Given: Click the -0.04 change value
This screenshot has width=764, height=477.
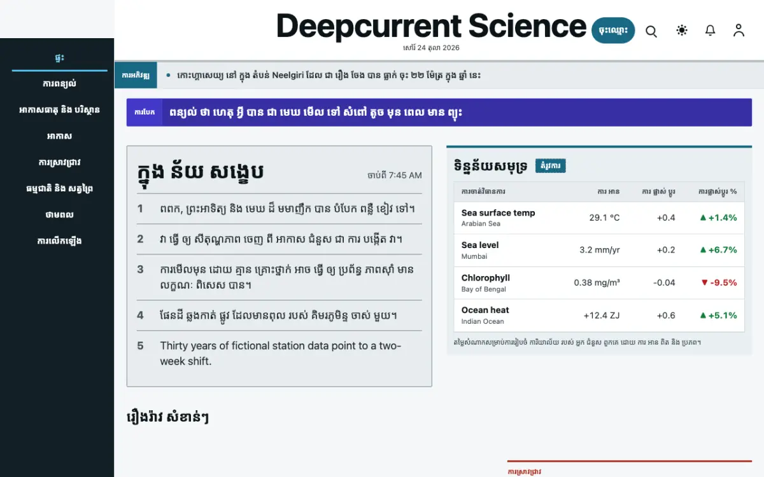Looking at the screenshot, I should tap(665, 282).
